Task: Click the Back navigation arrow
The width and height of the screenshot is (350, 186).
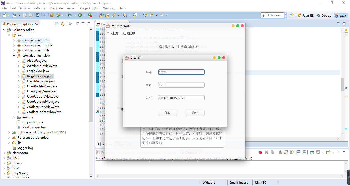Action: click(151, 15)
